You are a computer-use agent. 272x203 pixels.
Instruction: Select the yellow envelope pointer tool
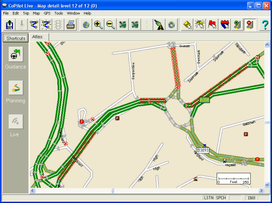(x=188, y=25)
